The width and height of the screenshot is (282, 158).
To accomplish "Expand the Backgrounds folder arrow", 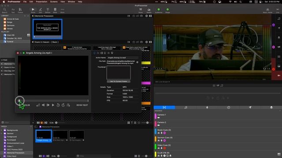I will point(2,130).
